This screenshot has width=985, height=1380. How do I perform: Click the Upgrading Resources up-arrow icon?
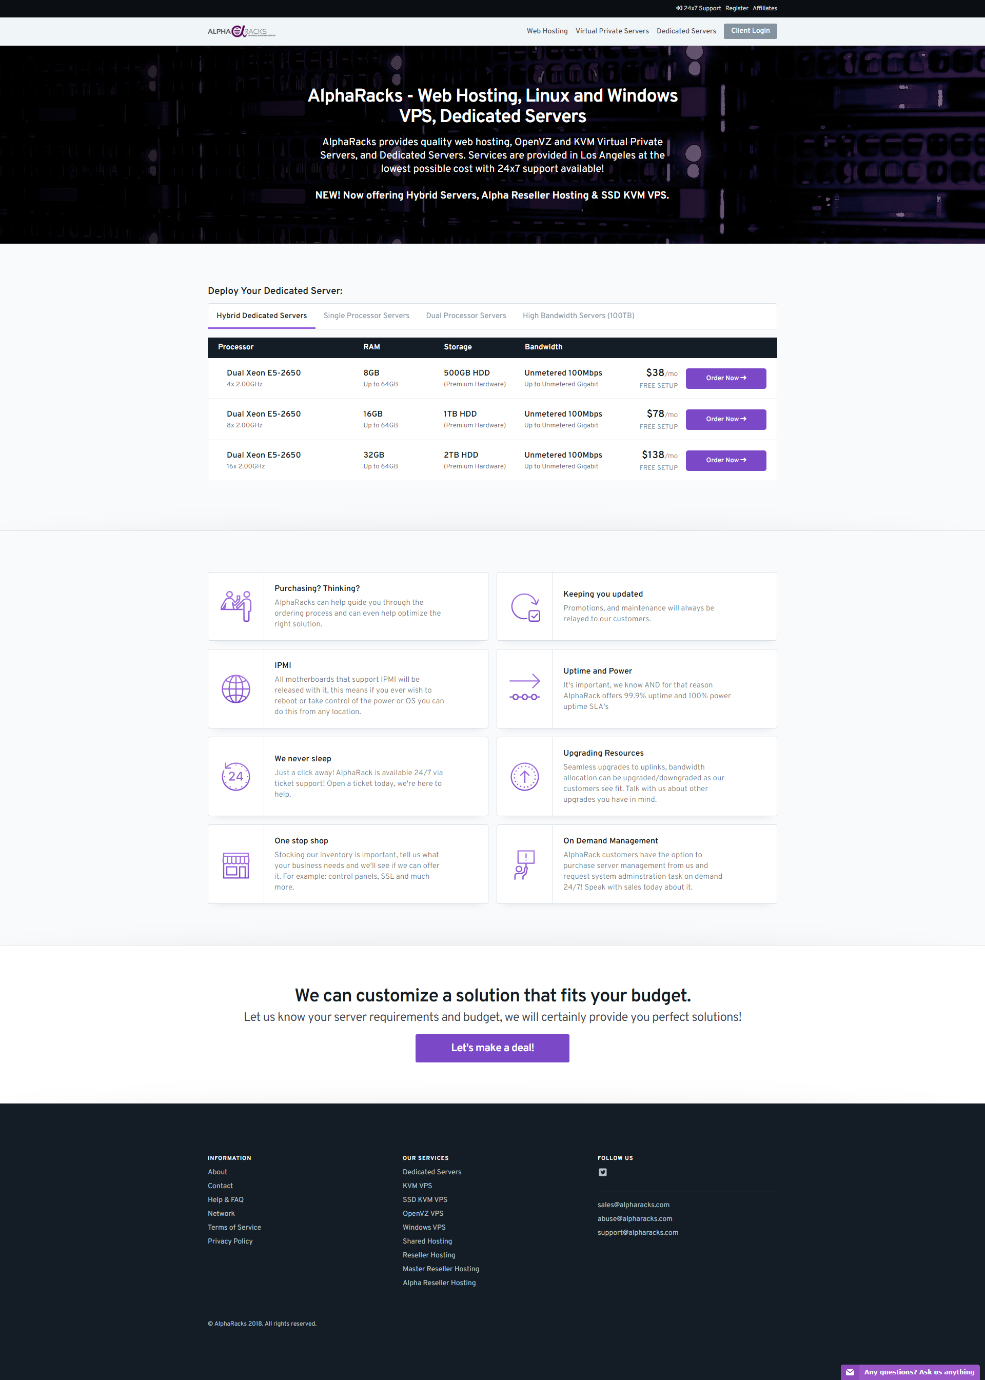point(525,776)
